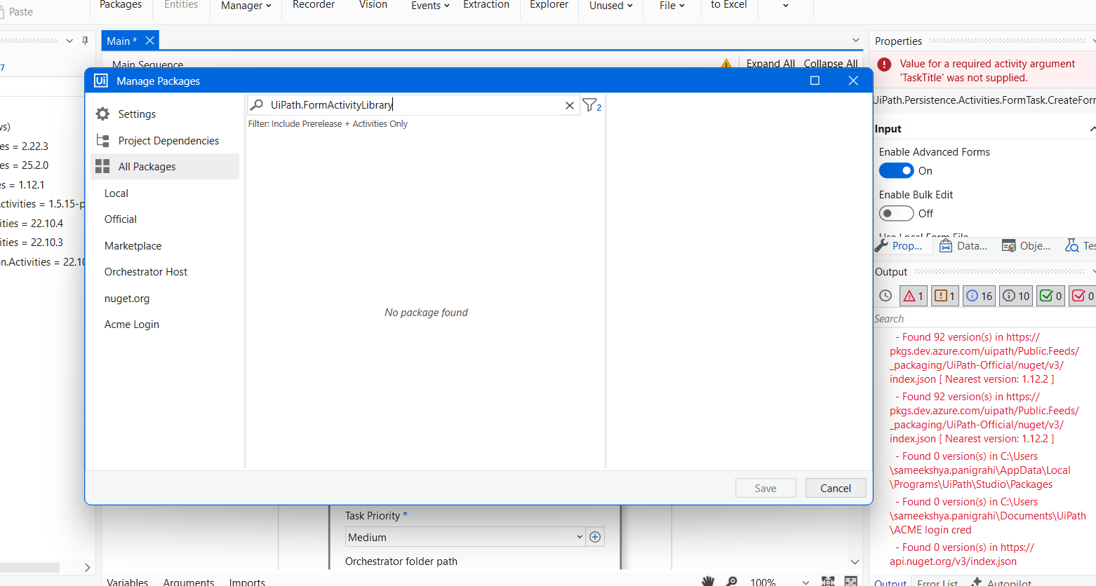Click the All Packages grid icon
This screenshot has width=1096, height=586.
pos(102,166)
